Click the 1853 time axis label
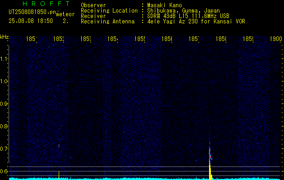Viewport: 284px width, 180px height. [x=85, y=39]
